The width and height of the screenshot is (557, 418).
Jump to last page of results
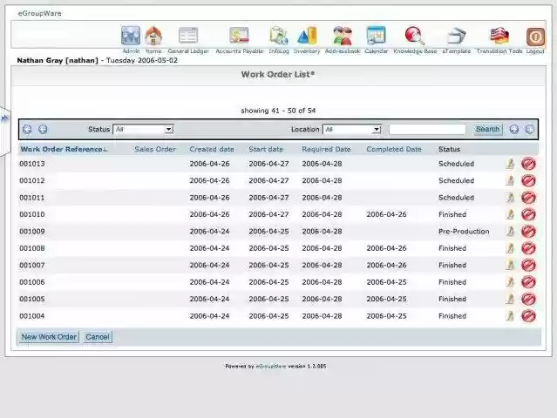530,129
